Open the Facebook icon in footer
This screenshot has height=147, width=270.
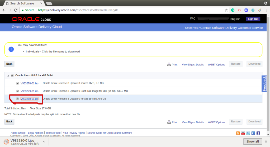(x=258, y=133)
